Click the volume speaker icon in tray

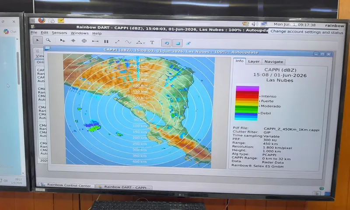coord(255,24)
